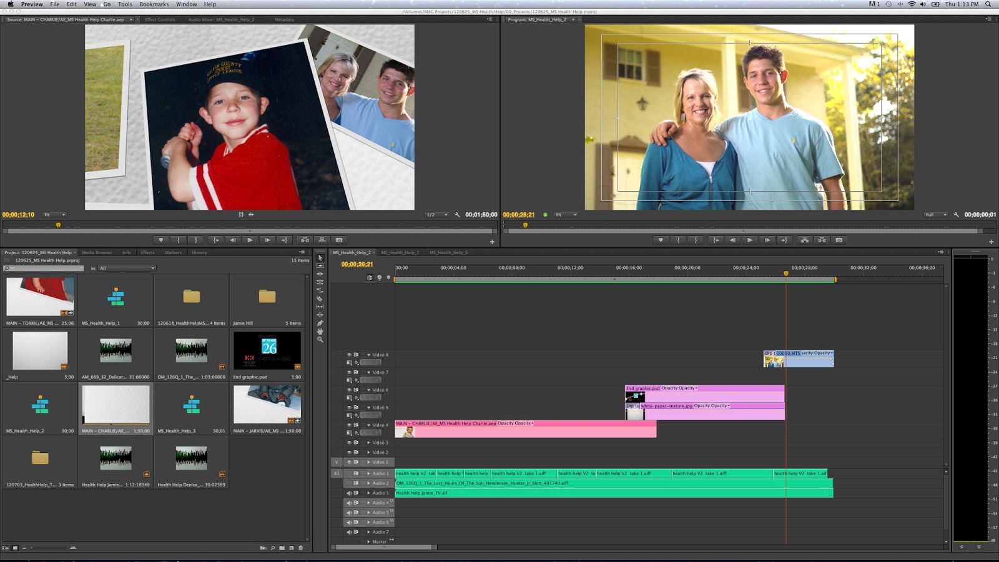Click Overwrite button in Source monitor
999x562 pixels.
[322, 240]
